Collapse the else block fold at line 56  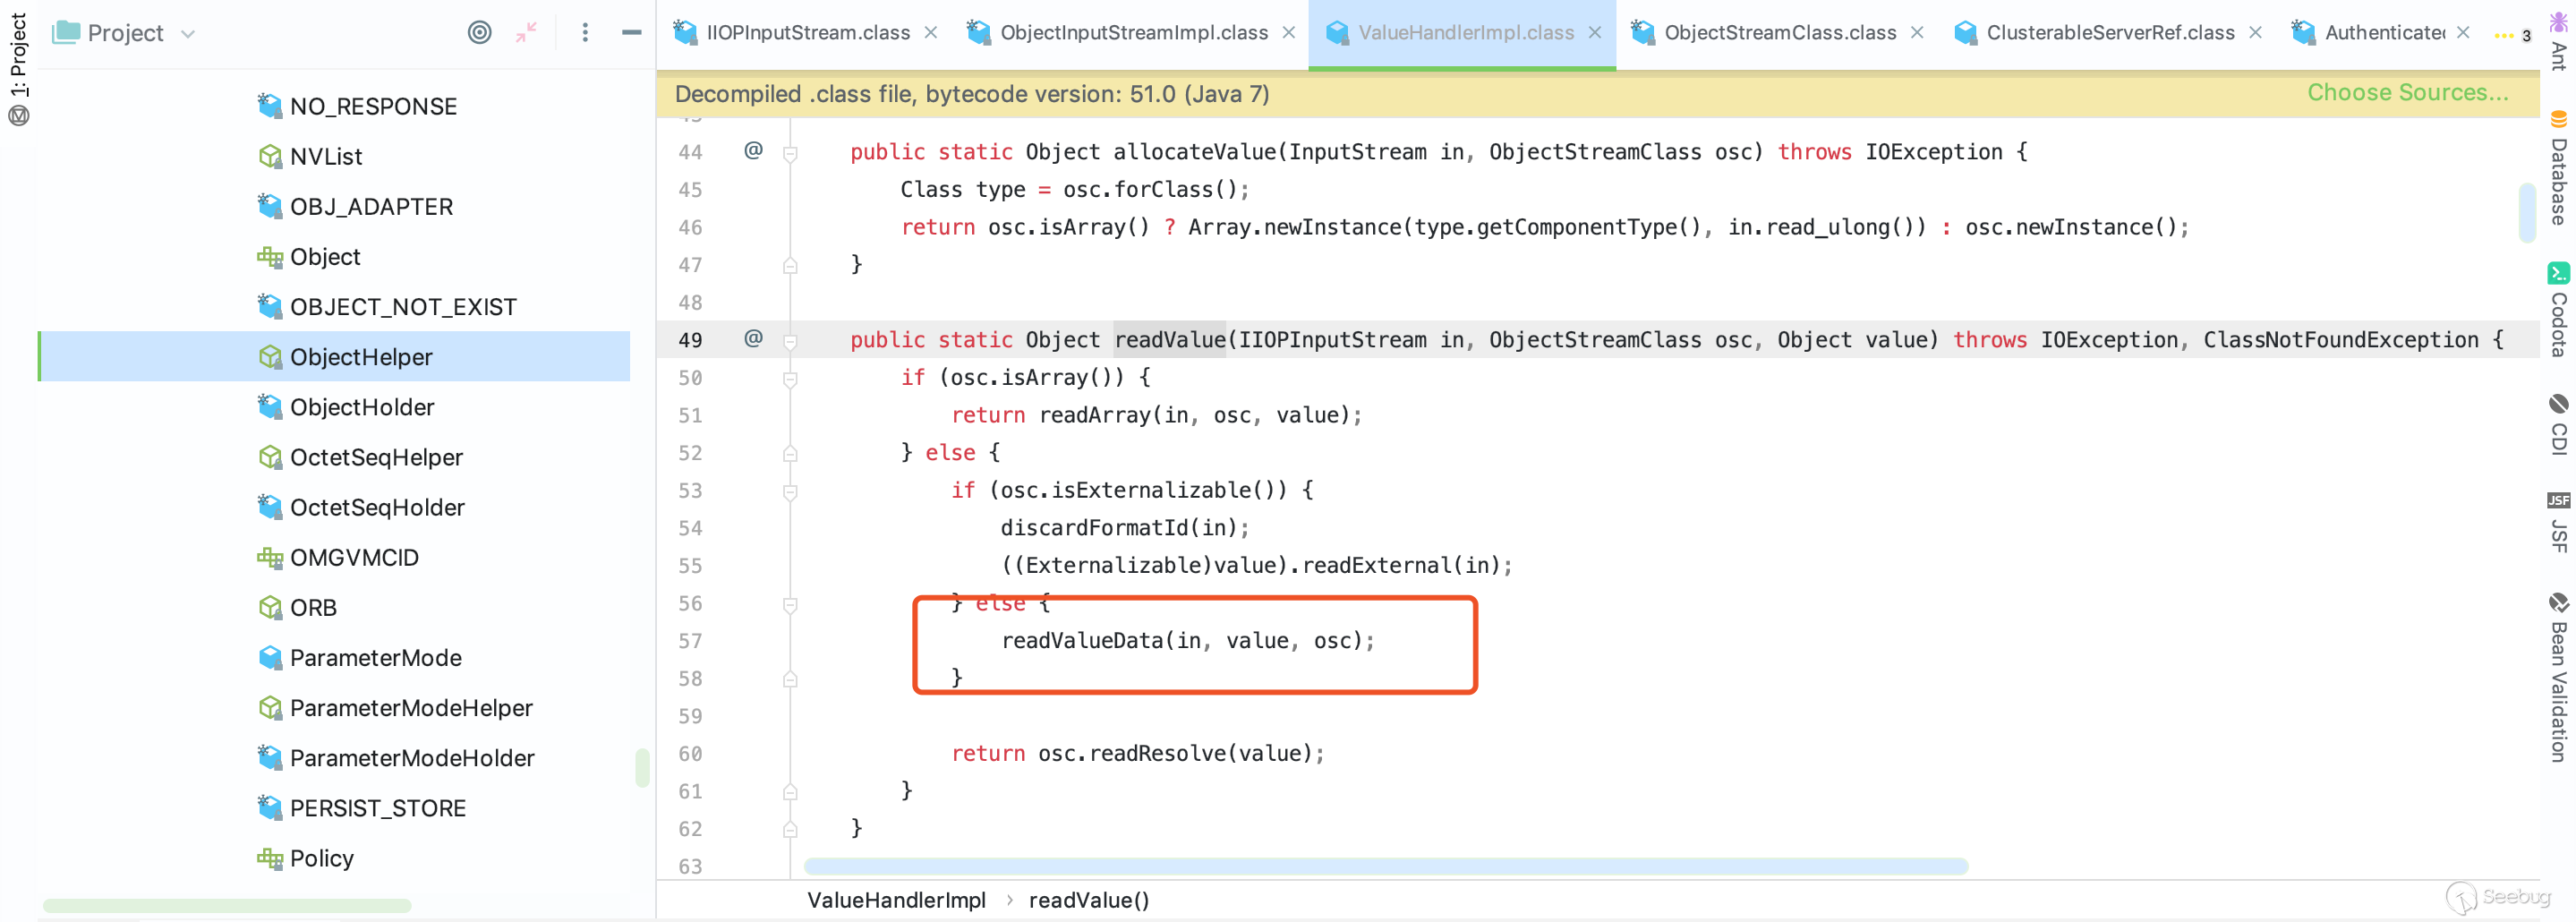pos(790,604)
